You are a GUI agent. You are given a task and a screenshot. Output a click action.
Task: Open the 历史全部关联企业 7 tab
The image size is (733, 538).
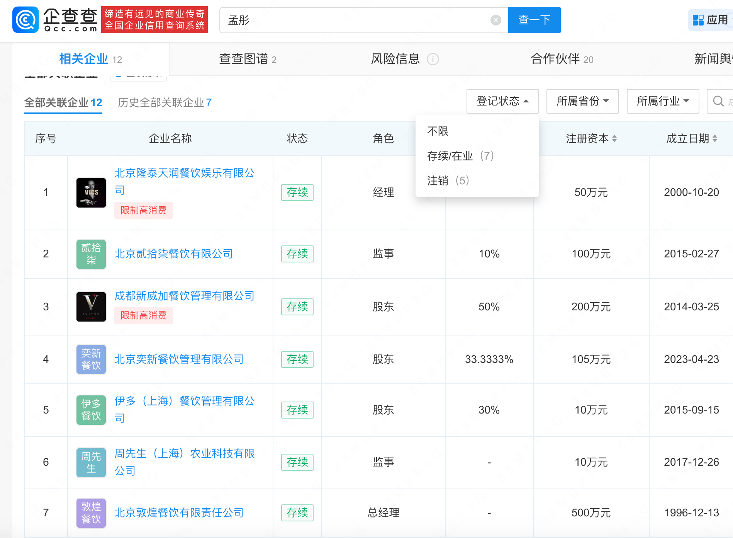point(164,102)
